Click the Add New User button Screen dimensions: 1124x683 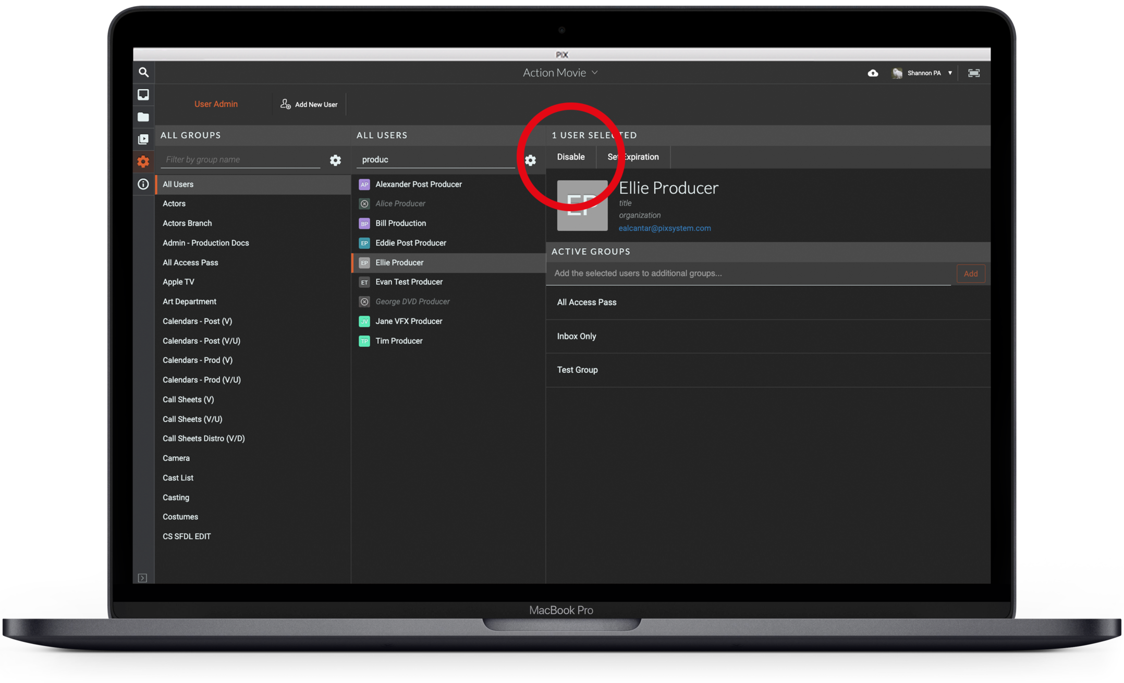[x=309, y=104]
